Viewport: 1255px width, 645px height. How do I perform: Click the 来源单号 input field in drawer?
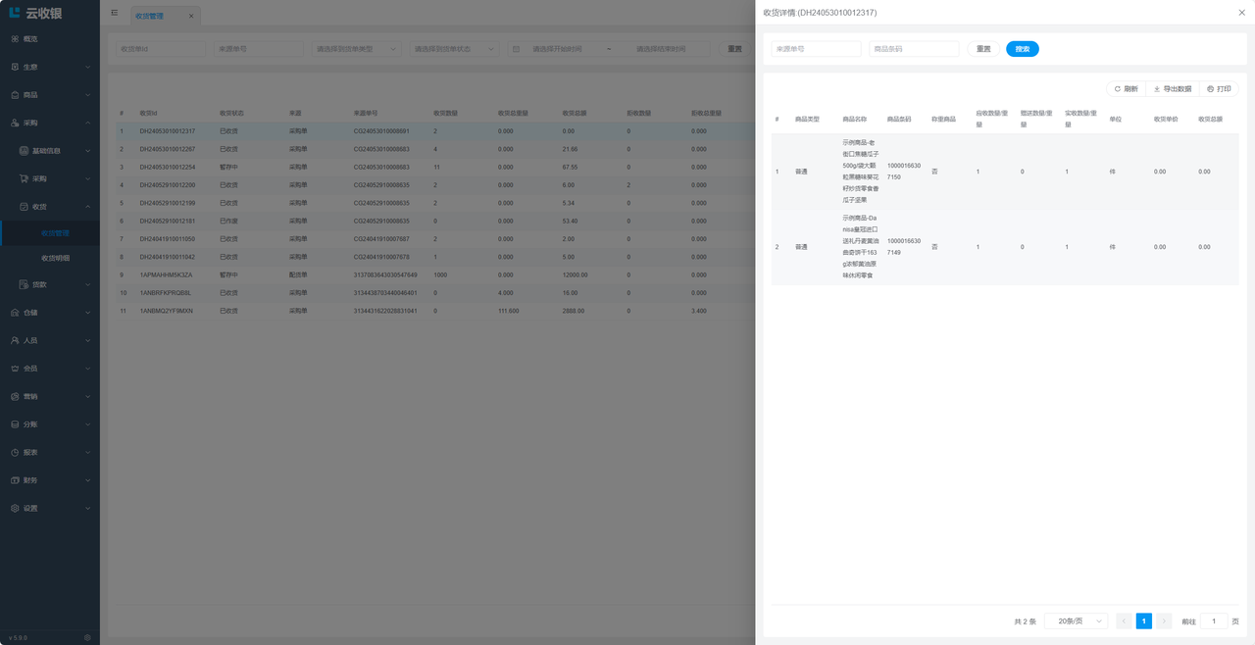coord(816,49)
